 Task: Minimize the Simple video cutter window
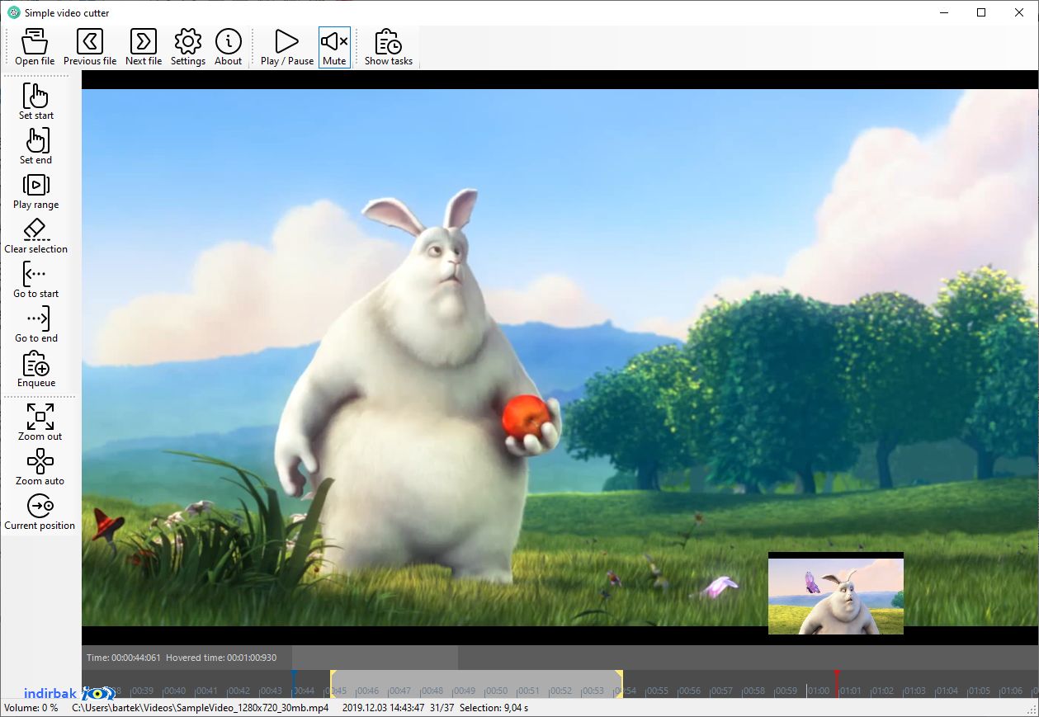(943, 12)
